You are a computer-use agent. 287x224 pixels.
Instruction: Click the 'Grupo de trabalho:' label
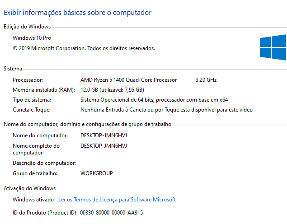pos(35,173)
